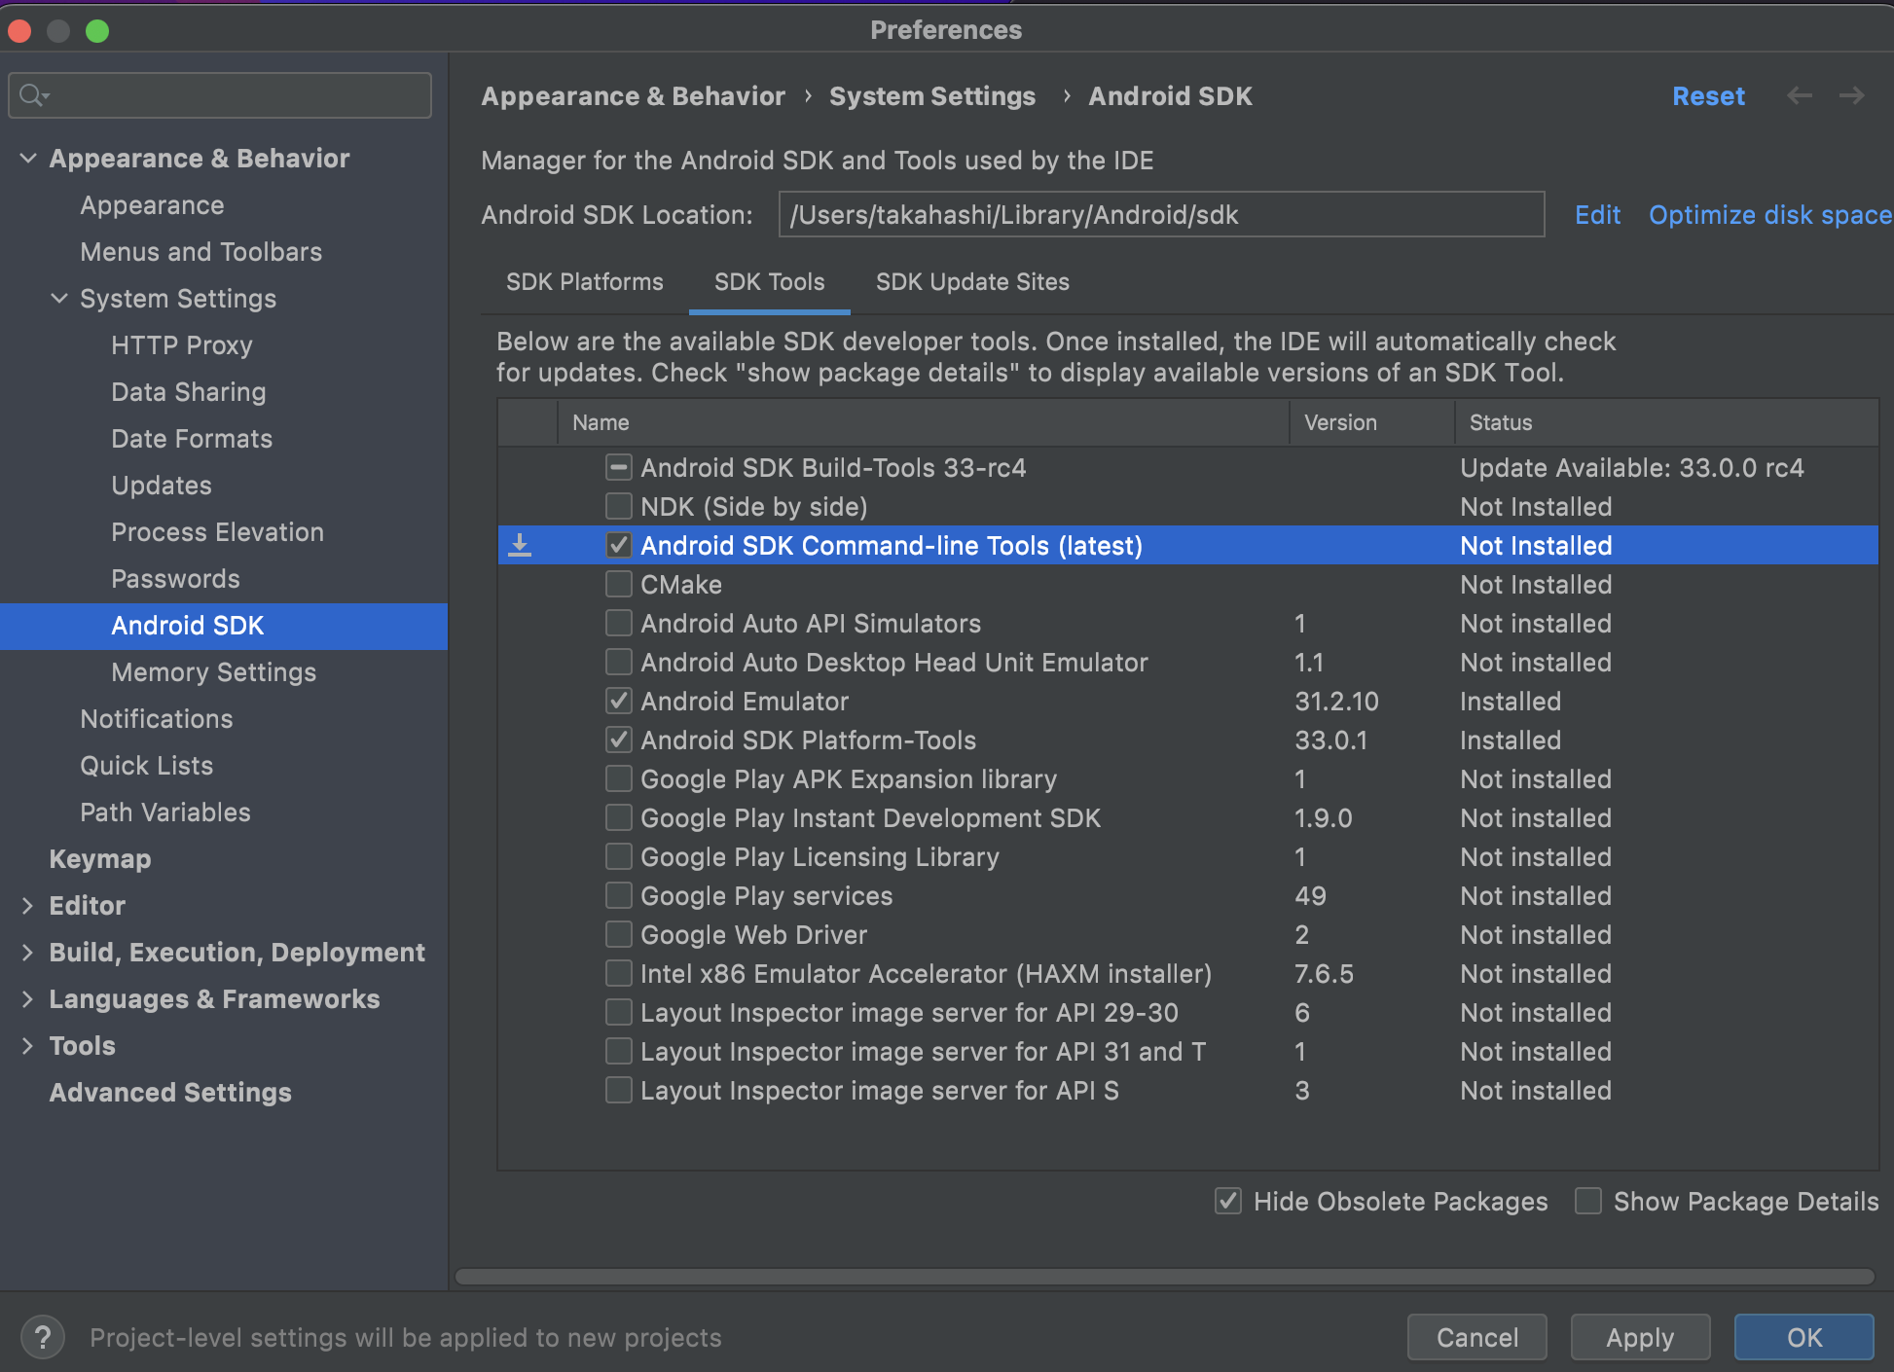The width and height of the screenshot is (1894, 1372).
Task: Click the help question mark icon
Action: [x=43, y=1337]
